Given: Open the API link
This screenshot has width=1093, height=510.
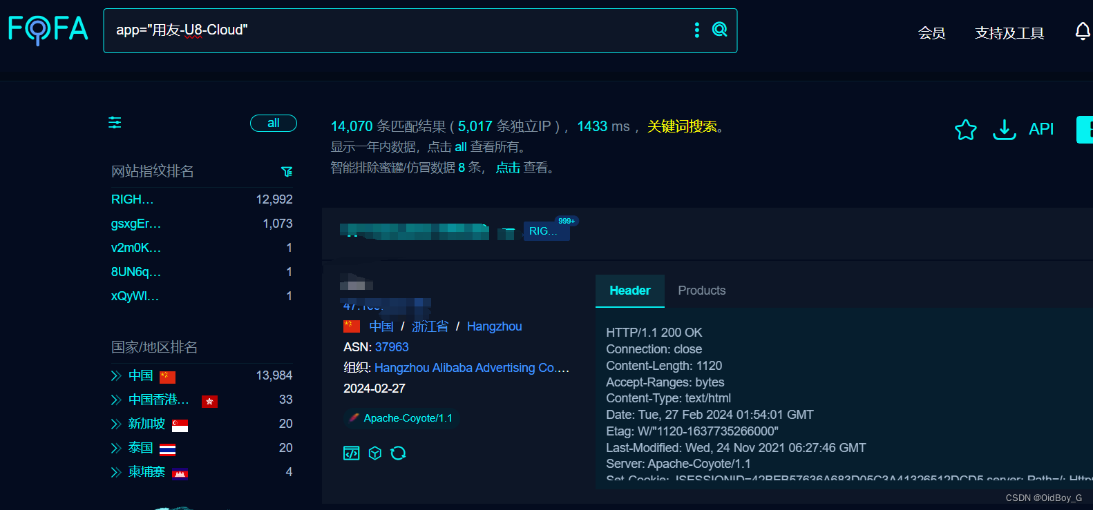Looking at the screenshot, I should coord(1040,129).
